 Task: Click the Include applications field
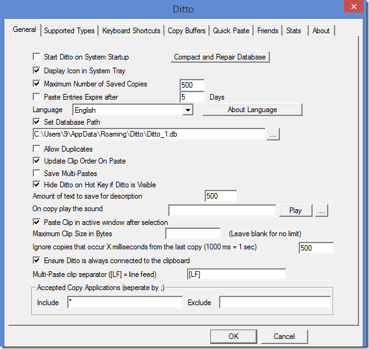click(125, 302)
